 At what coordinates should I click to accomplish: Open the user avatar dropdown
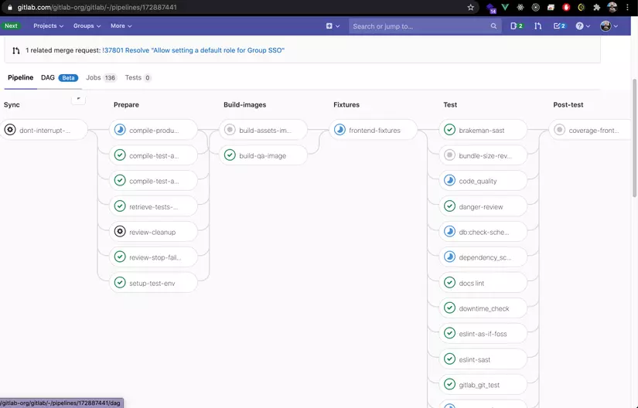[609, 26]
